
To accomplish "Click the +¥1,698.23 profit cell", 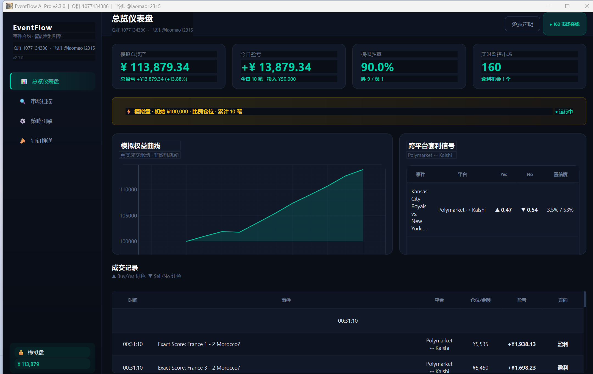I will pos(522,368).
